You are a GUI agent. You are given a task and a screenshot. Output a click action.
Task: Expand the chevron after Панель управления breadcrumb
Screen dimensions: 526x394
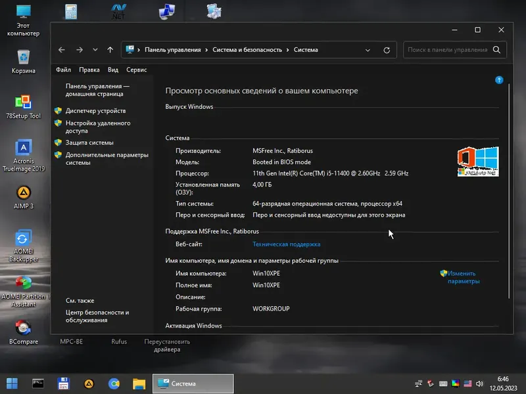pos(206,50)
